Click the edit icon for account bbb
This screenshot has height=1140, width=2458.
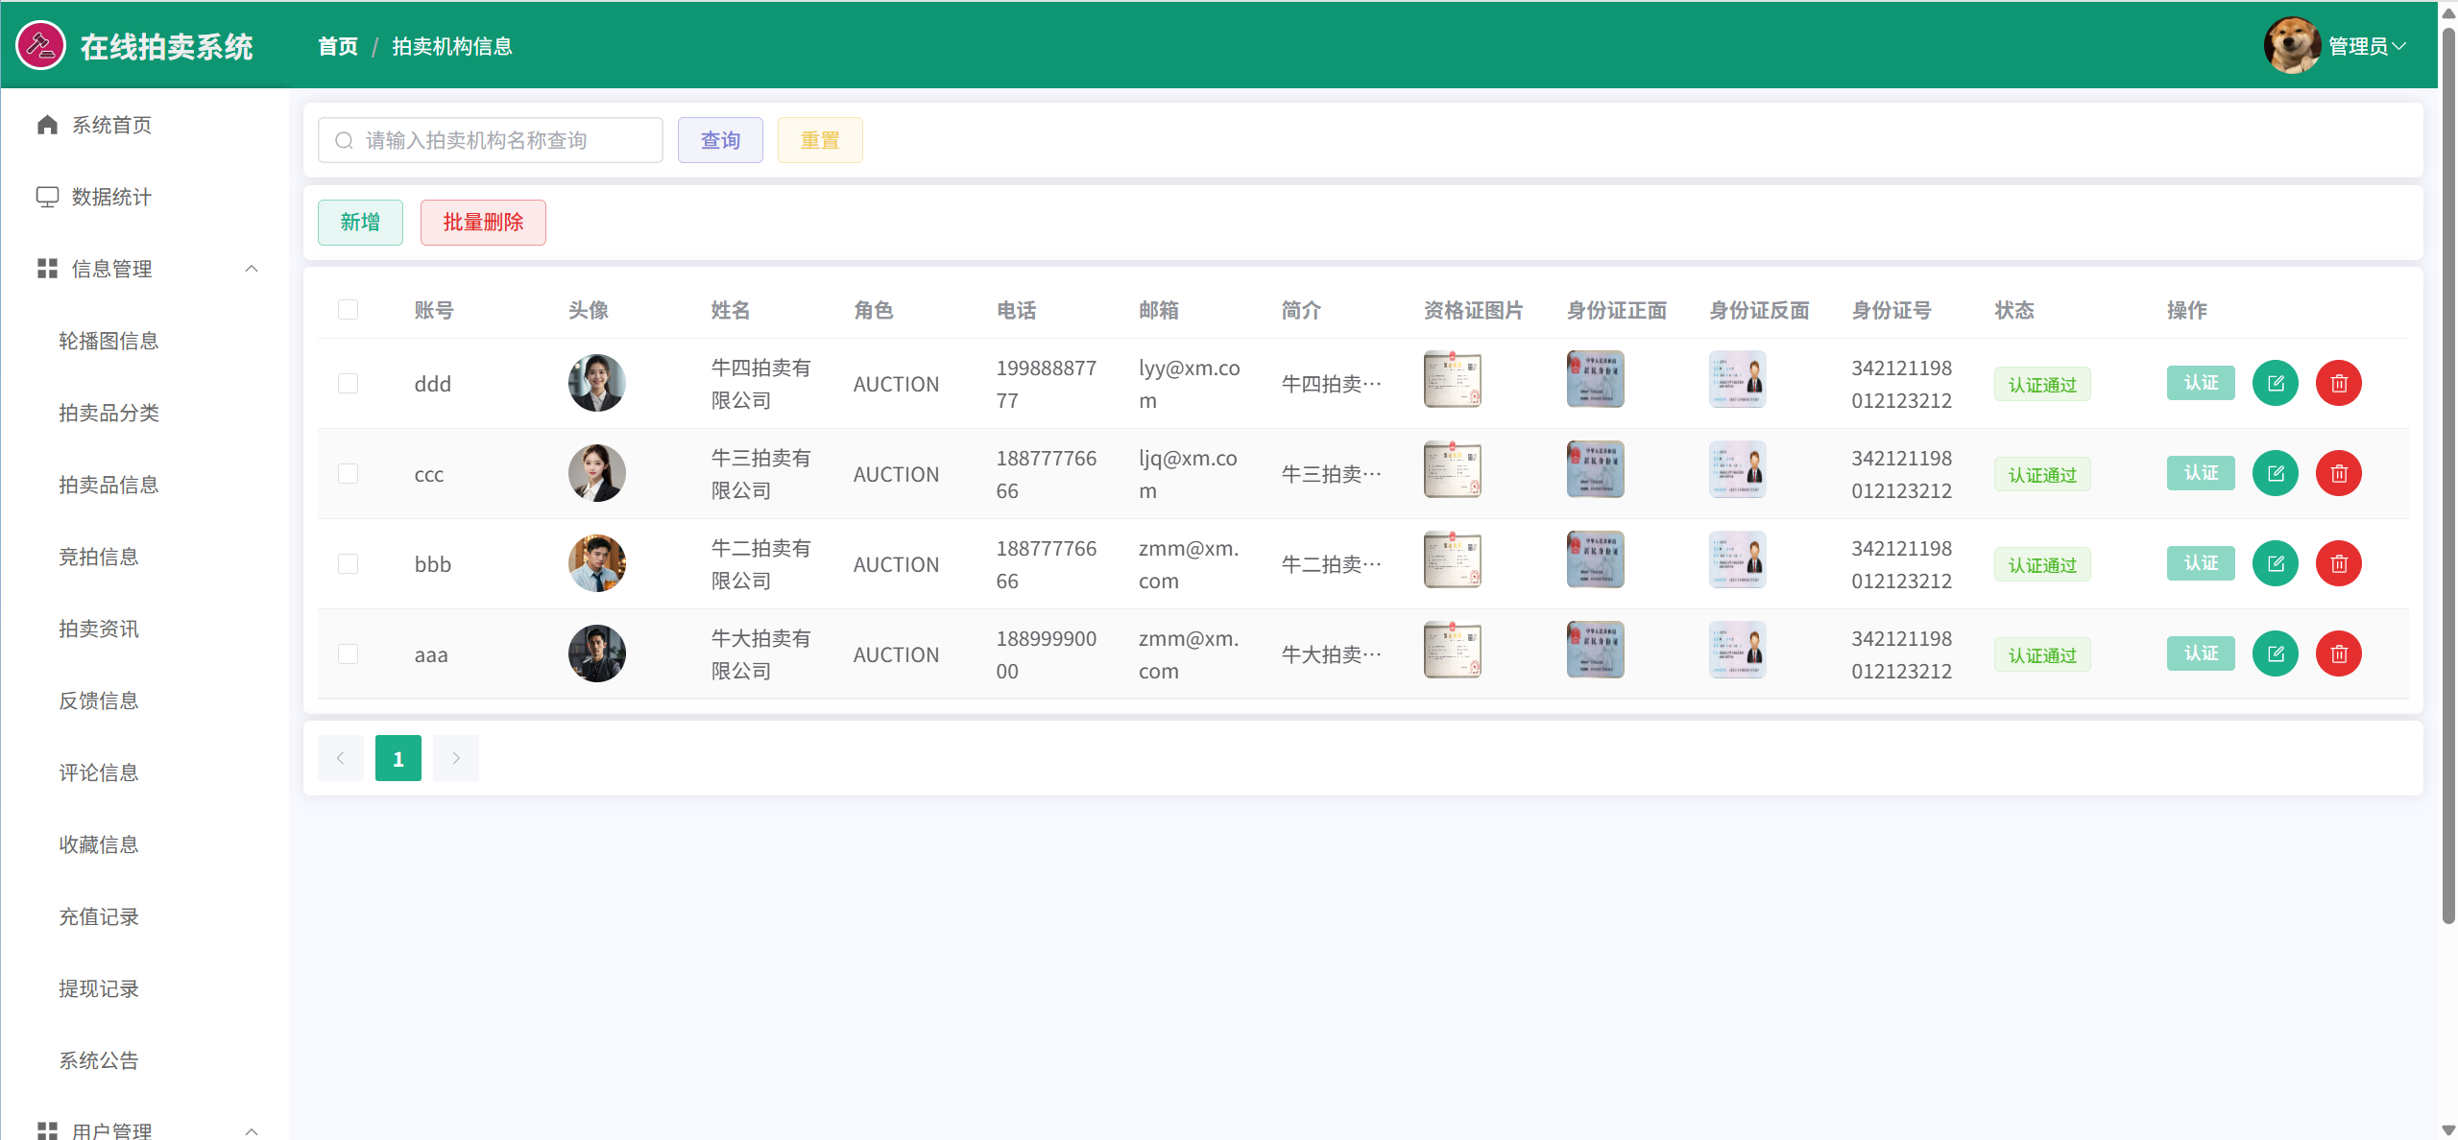(x=2275, y=564)
